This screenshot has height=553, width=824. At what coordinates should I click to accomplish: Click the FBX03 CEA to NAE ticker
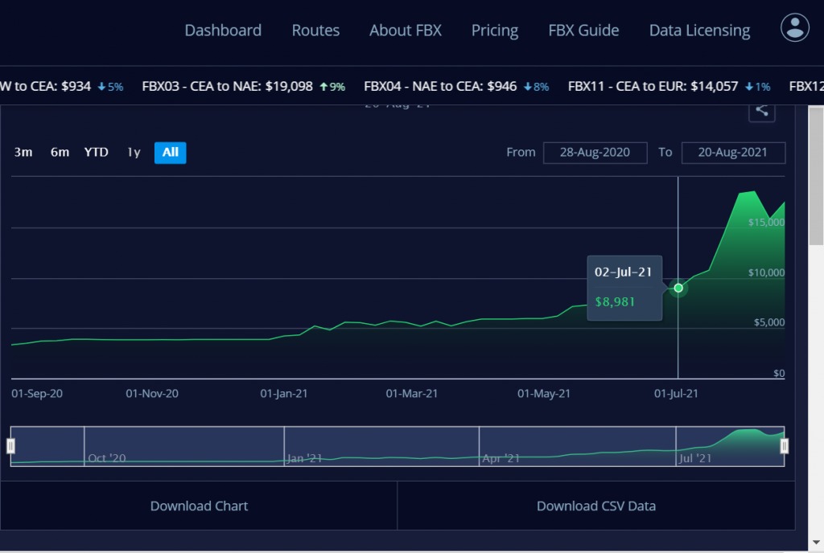pos(243,86)
